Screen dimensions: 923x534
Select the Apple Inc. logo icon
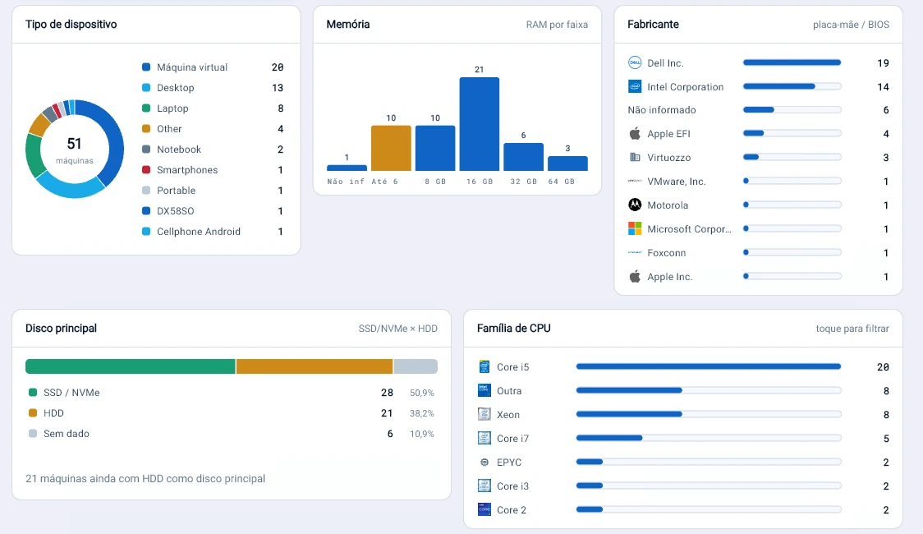click(x=635, y=276)
